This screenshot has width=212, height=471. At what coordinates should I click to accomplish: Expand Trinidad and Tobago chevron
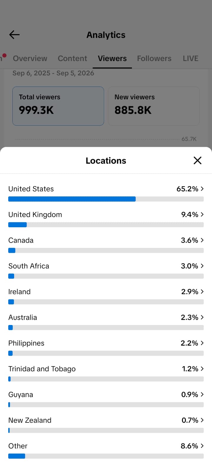point(202,369)
